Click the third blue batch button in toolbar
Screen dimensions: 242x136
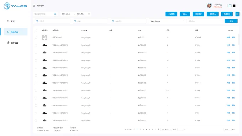click(x=199, y=14)
